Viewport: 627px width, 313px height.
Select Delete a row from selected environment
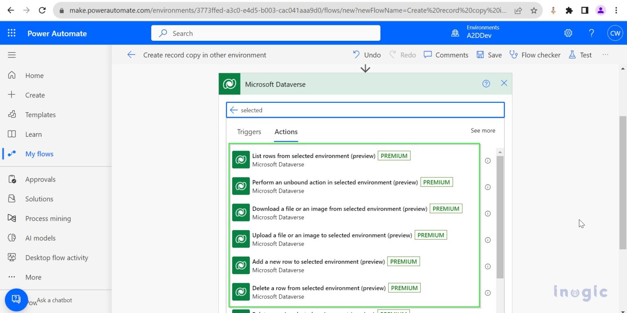coord(354,292)
